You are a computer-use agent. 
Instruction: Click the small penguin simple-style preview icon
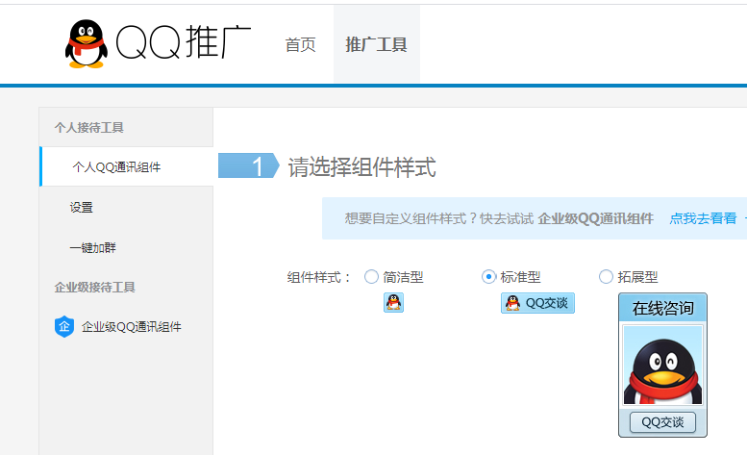coord(393,303)
